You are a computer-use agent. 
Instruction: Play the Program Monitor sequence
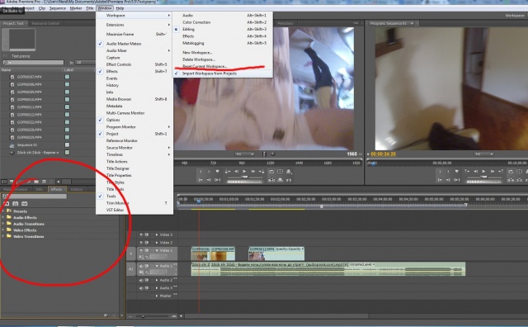(484, 172)
